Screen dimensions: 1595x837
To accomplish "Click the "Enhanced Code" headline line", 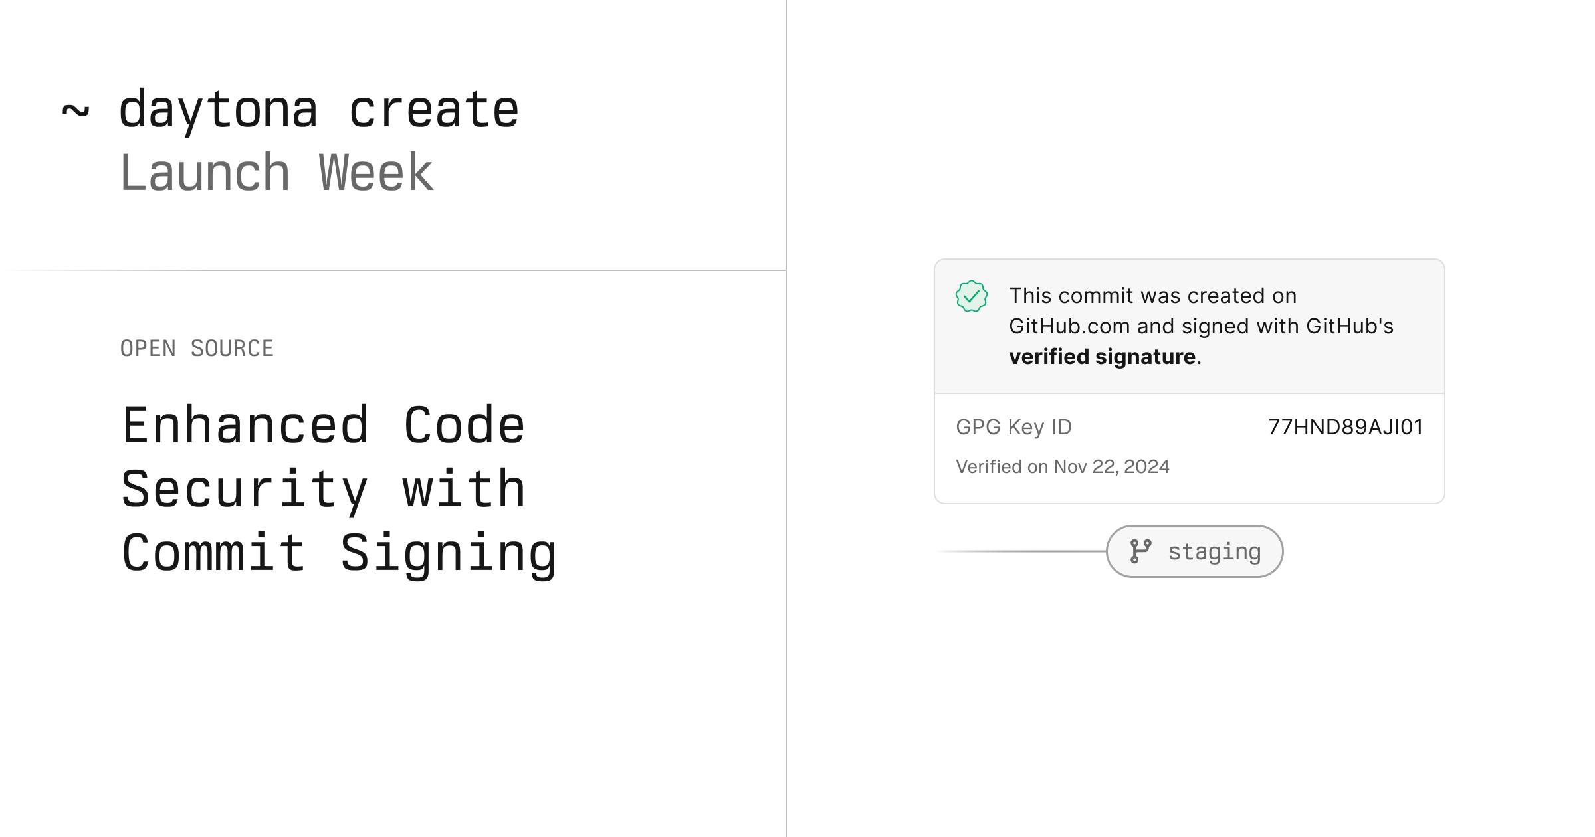I will 324,426.
